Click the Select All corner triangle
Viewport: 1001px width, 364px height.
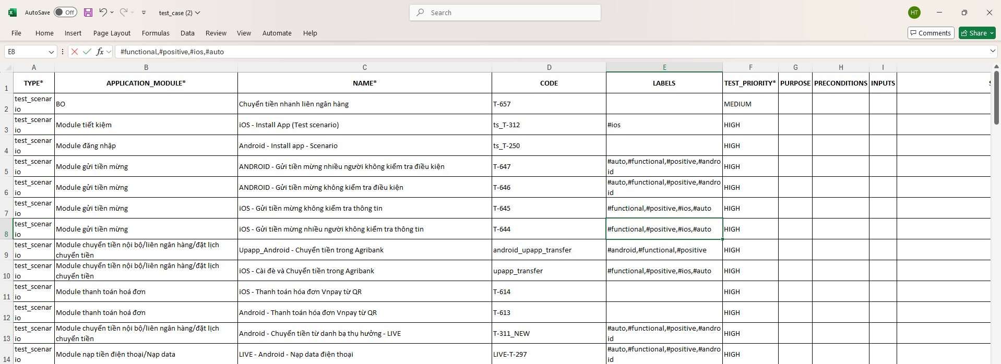tap(8, 68)
